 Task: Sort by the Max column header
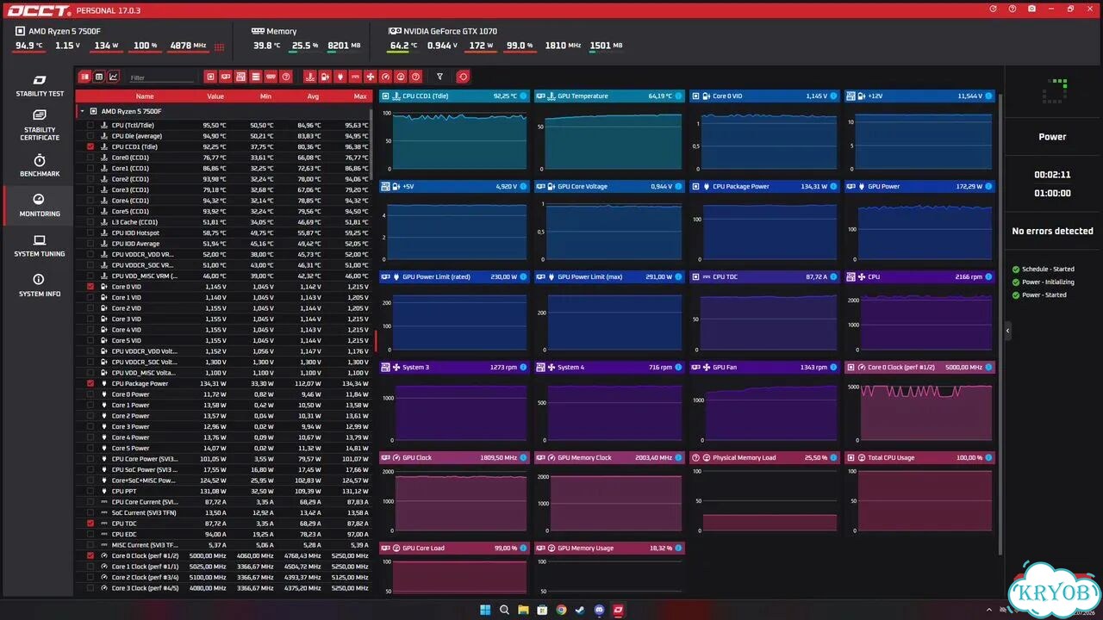(x=360, y=96)
